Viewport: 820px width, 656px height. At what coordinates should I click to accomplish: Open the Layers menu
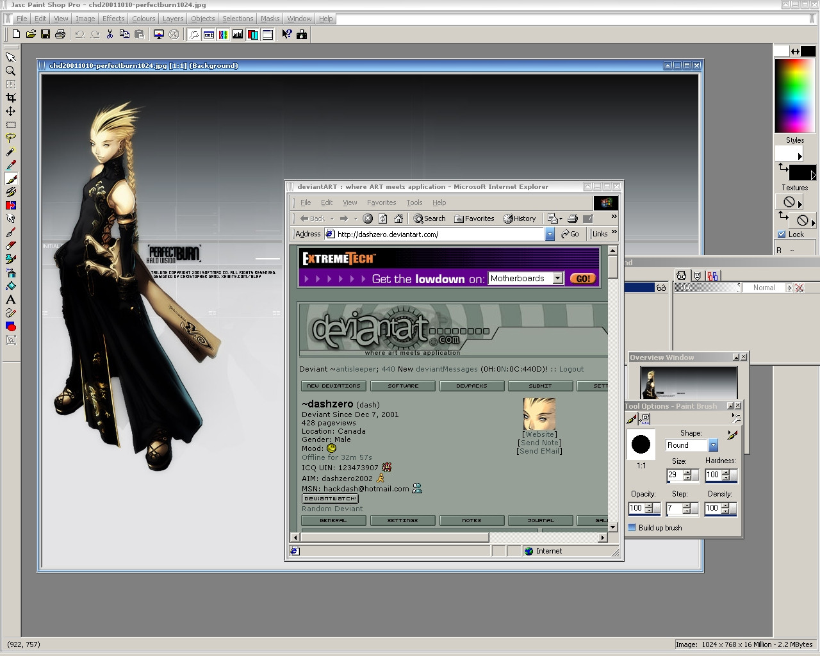point(173,19)
